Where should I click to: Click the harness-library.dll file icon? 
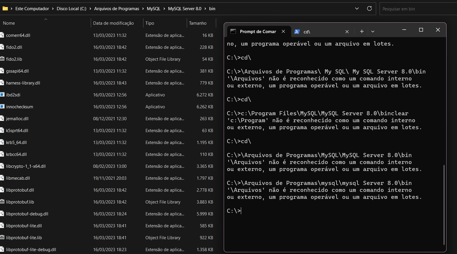tap(2, 83)
